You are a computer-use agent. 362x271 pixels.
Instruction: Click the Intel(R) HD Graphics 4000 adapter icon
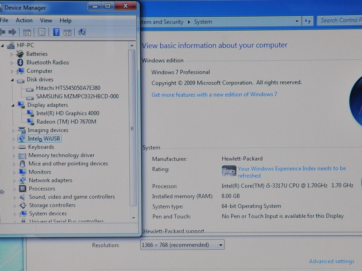pos(30,113)
